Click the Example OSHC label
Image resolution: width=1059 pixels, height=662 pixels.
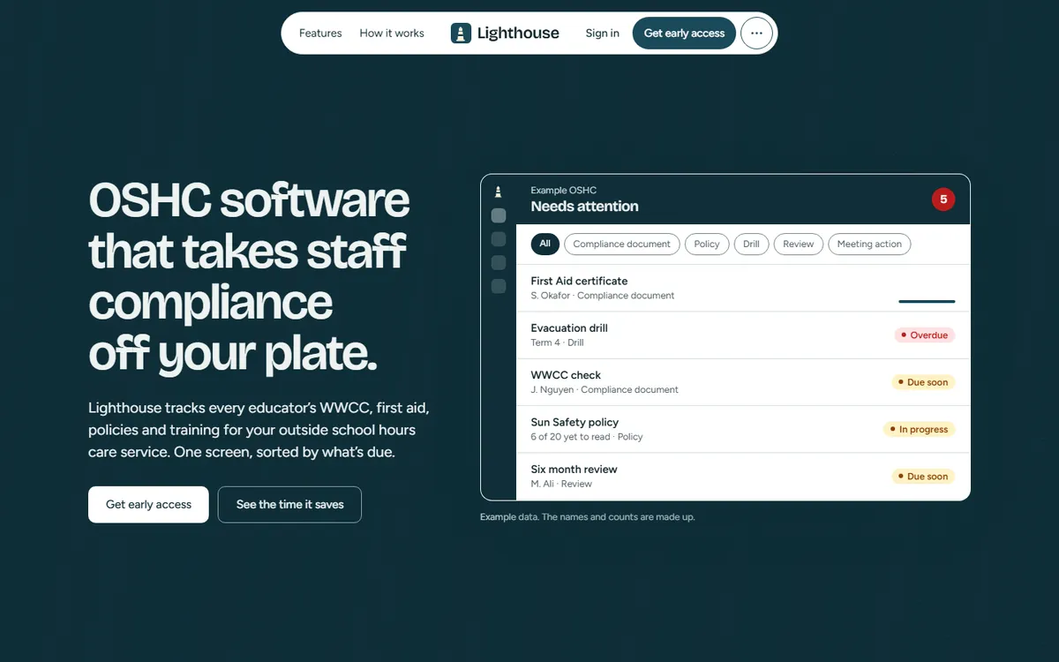coord(563,190)
